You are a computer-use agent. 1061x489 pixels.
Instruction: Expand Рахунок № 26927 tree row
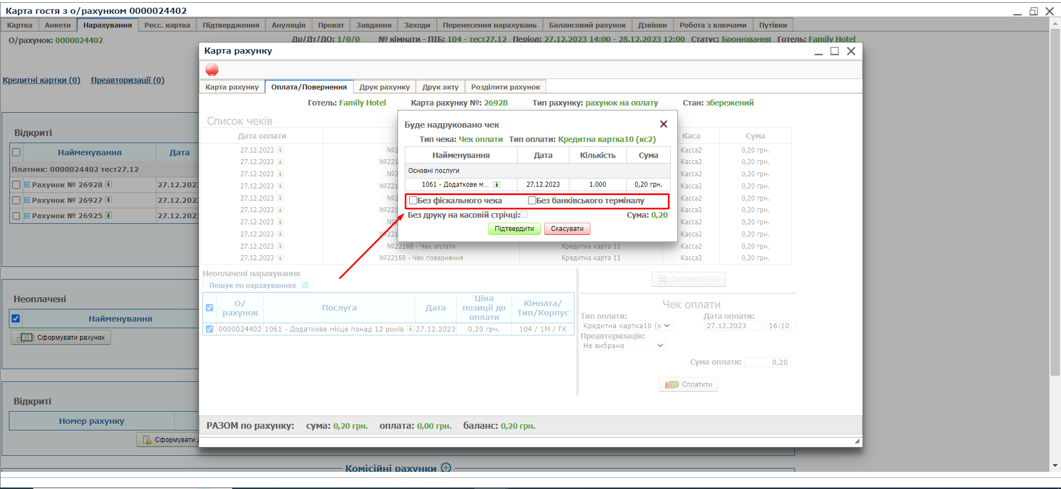(27, 200)
